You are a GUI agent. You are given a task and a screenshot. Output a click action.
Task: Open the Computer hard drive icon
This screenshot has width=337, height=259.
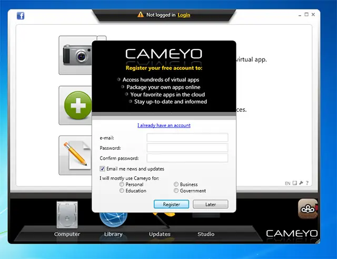pyautogui.click(x=67, y=215)
